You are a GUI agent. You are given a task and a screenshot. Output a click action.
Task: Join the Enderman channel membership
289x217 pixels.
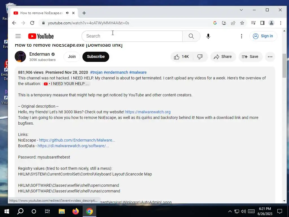click(72, 57)
